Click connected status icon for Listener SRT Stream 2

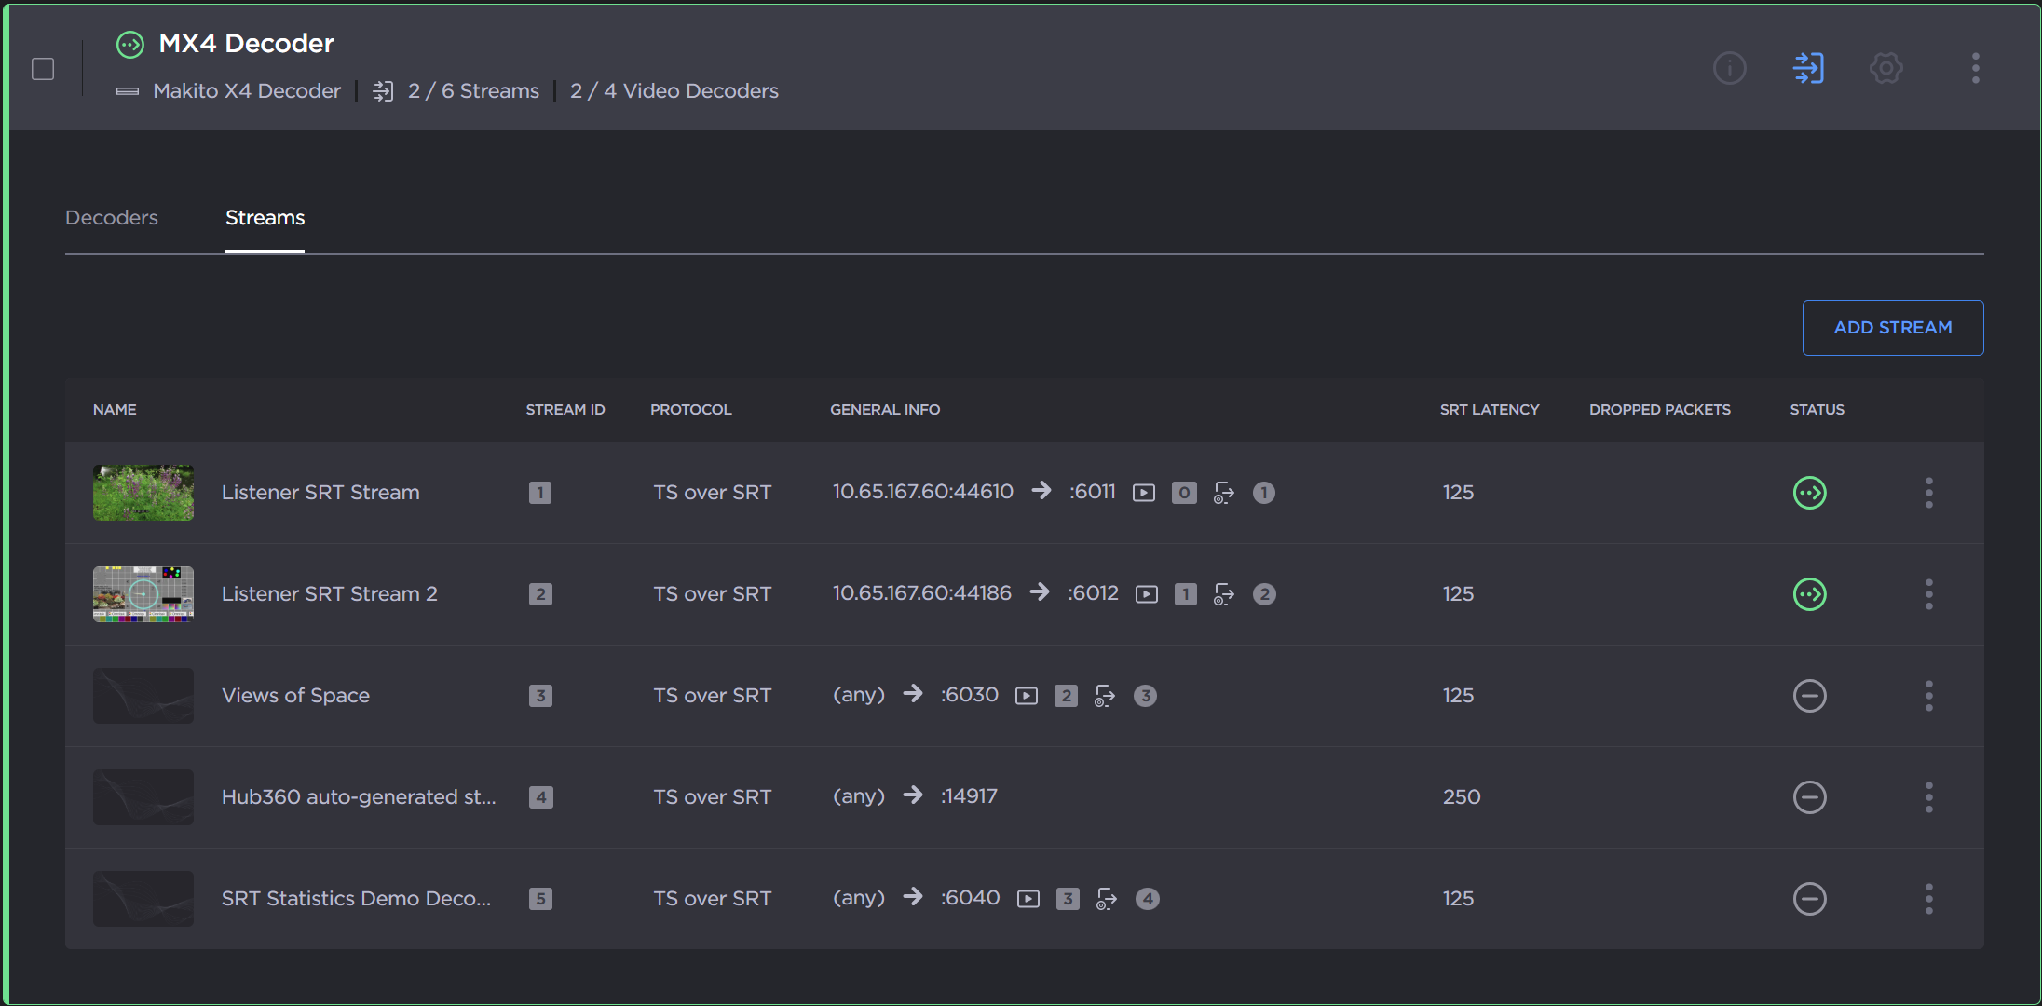[1809, 594]
